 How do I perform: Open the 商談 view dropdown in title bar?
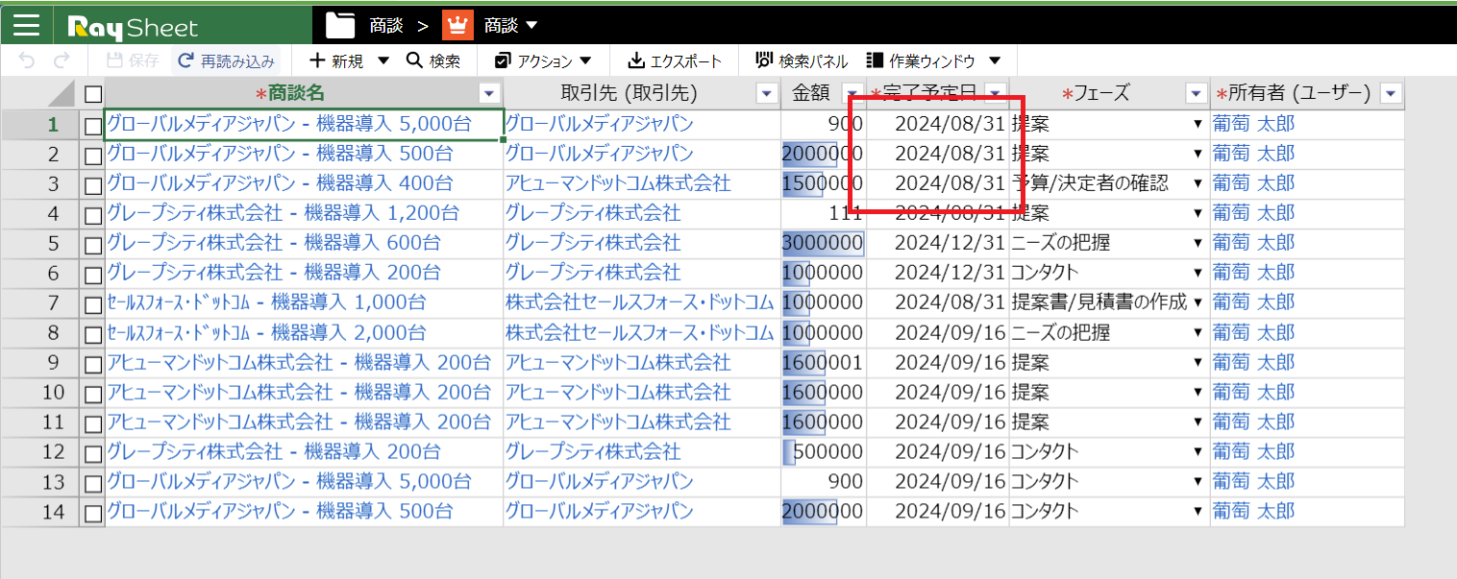pyautogui.click(x=531, y=26)
